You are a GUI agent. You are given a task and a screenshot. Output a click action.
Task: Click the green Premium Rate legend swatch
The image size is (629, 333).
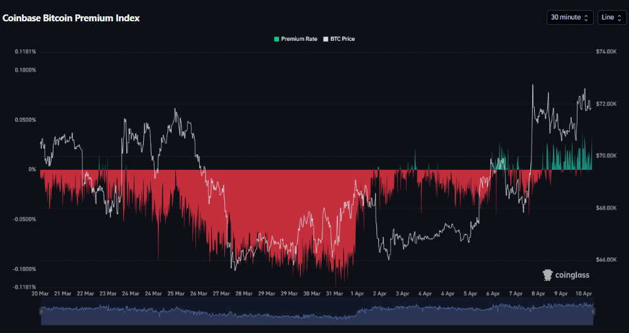276,39
